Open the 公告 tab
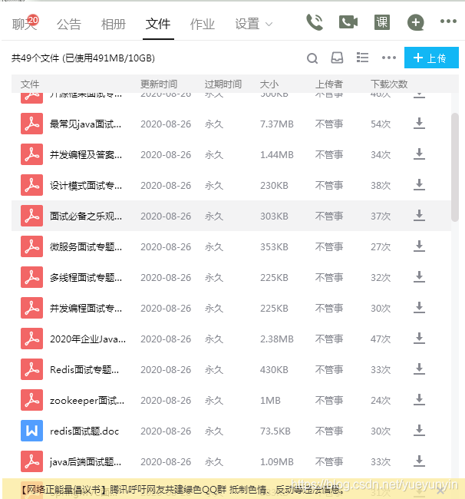This screenshot has height=499, width=465. (69, 25)
